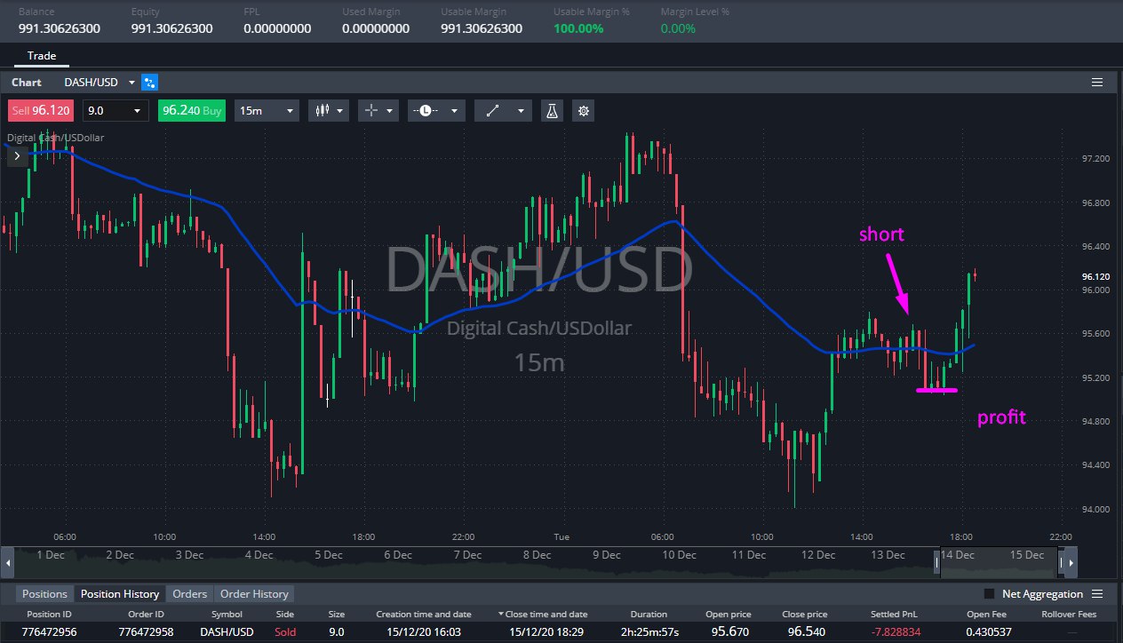Switch to the Order History tab
This screenshot has width=1123, height=643.
(x=254, y=594)
